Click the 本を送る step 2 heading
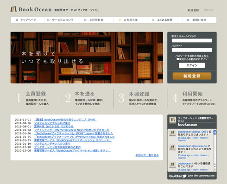 pos(85,94)
